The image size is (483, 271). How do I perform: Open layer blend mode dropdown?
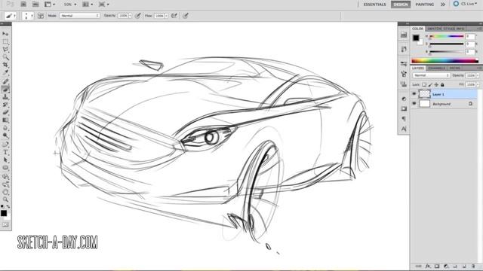[431, 75]
